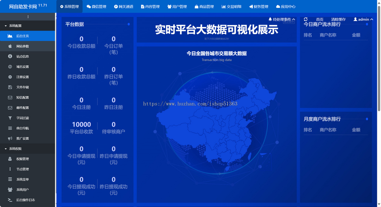This screenshot has height=207, width=381.
Task: Open 节点管理 sidebar entry
Action: point(28,169)
